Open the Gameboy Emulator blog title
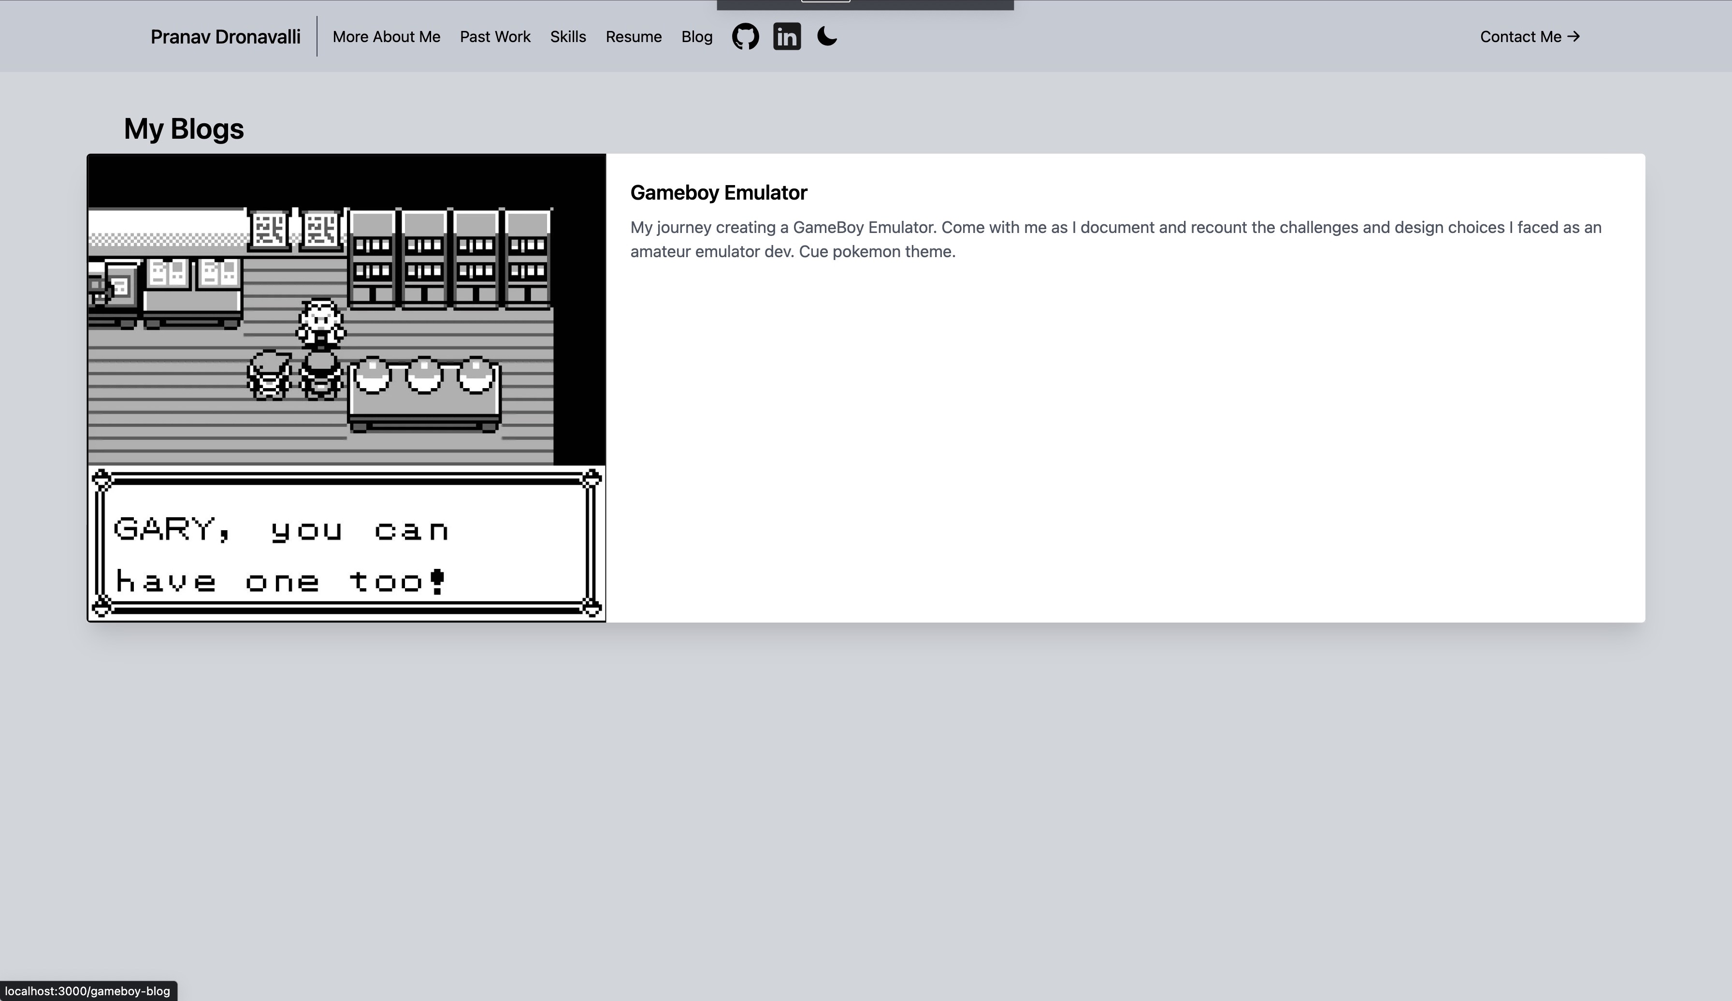Screen dimensions: 1732x1001 coord(718,192)
